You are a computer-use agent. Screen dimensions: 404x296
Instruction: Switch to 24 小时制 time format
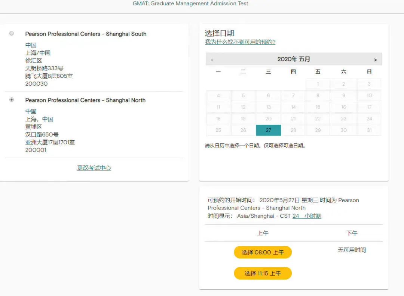point(307,216)
